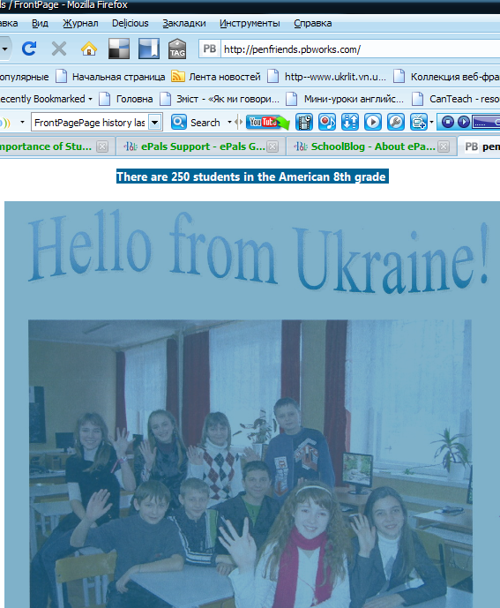Click the Delicious TAG icon
The image size is (500, 608).
point(177,49)
